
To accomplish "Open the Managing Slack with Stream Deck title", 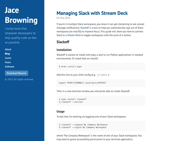I will pyautogui.click(x=92, y=13).
